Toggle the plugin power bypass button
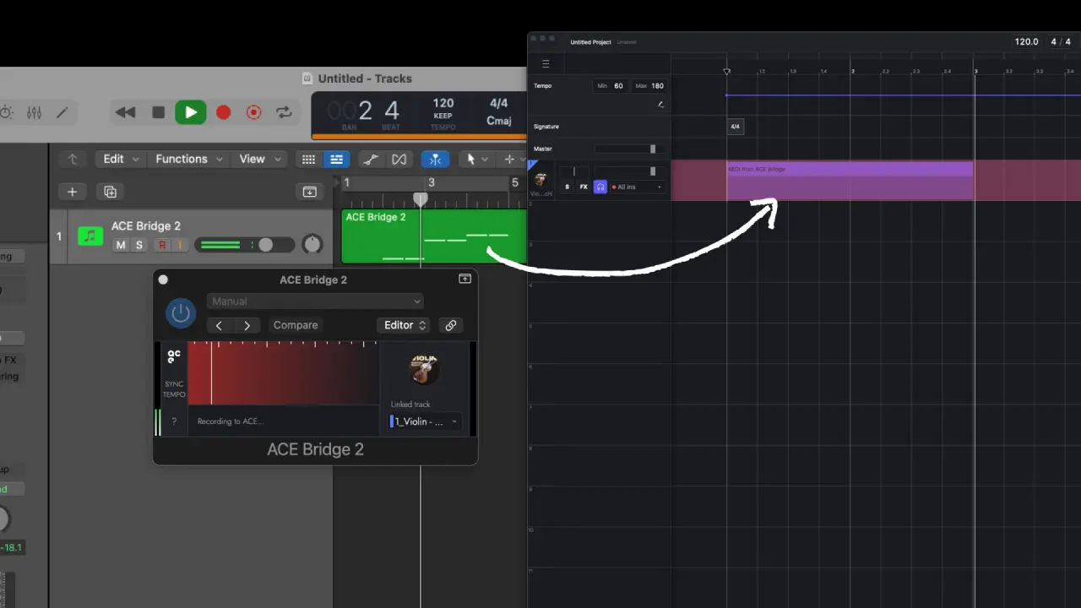Viewport: 1081px width, 608px height. tap(181, 313)
